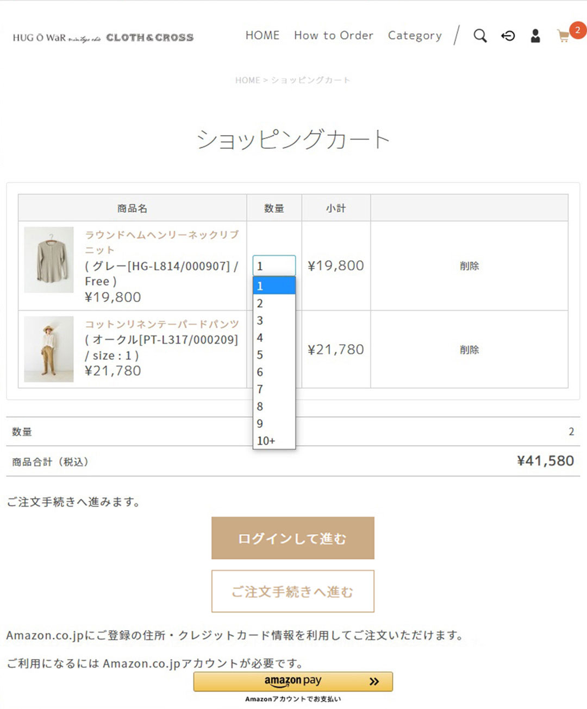Viewport: 587px width, 709px height.
Task: Open the shopping cart icon
Action: [x=564, y=36]
